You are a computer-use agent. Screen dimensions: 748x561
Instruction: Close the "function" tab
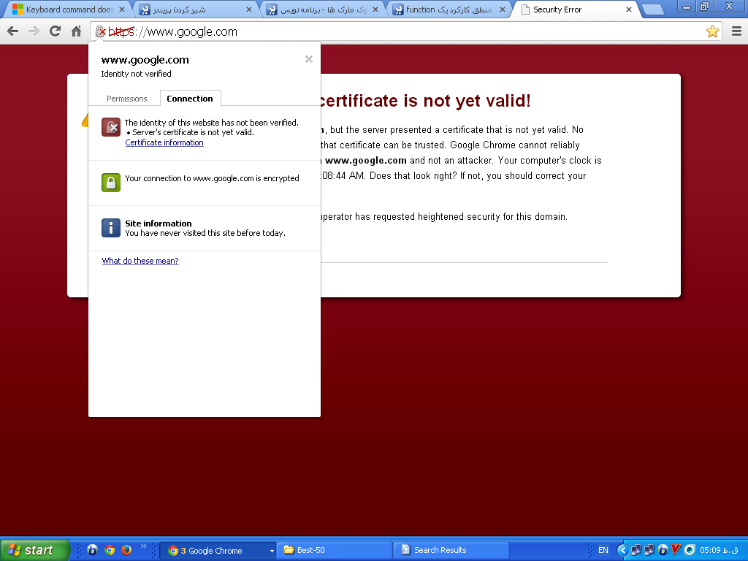[503, 9]
